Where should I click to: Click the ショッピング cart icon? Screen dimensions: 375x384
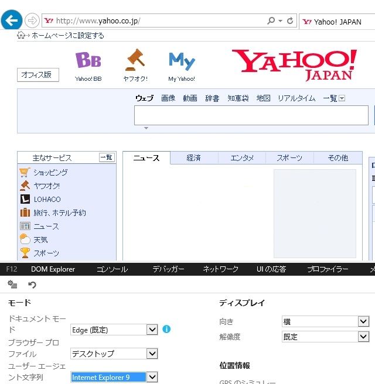(25, 173)
